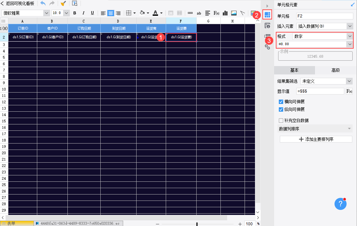Toggle italic formatting
The image size is (357, 226).
point(83,13)
